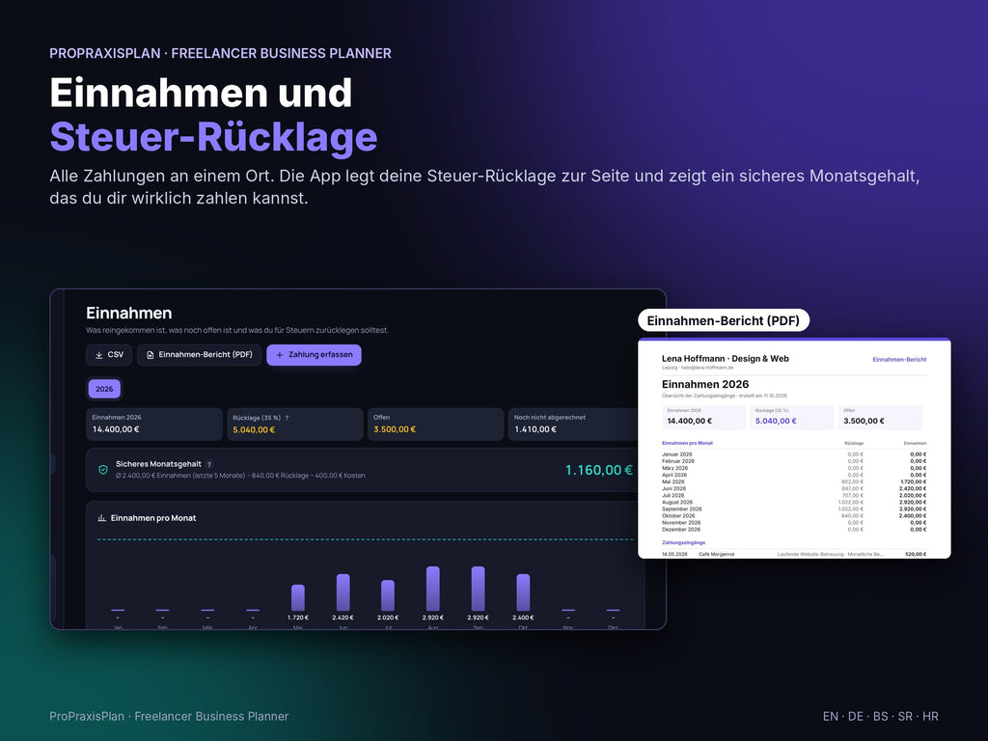The image size is (988, 741).
Task: Select the Noch nicht abgerechnet card
Action: click(x=575, y=425)
